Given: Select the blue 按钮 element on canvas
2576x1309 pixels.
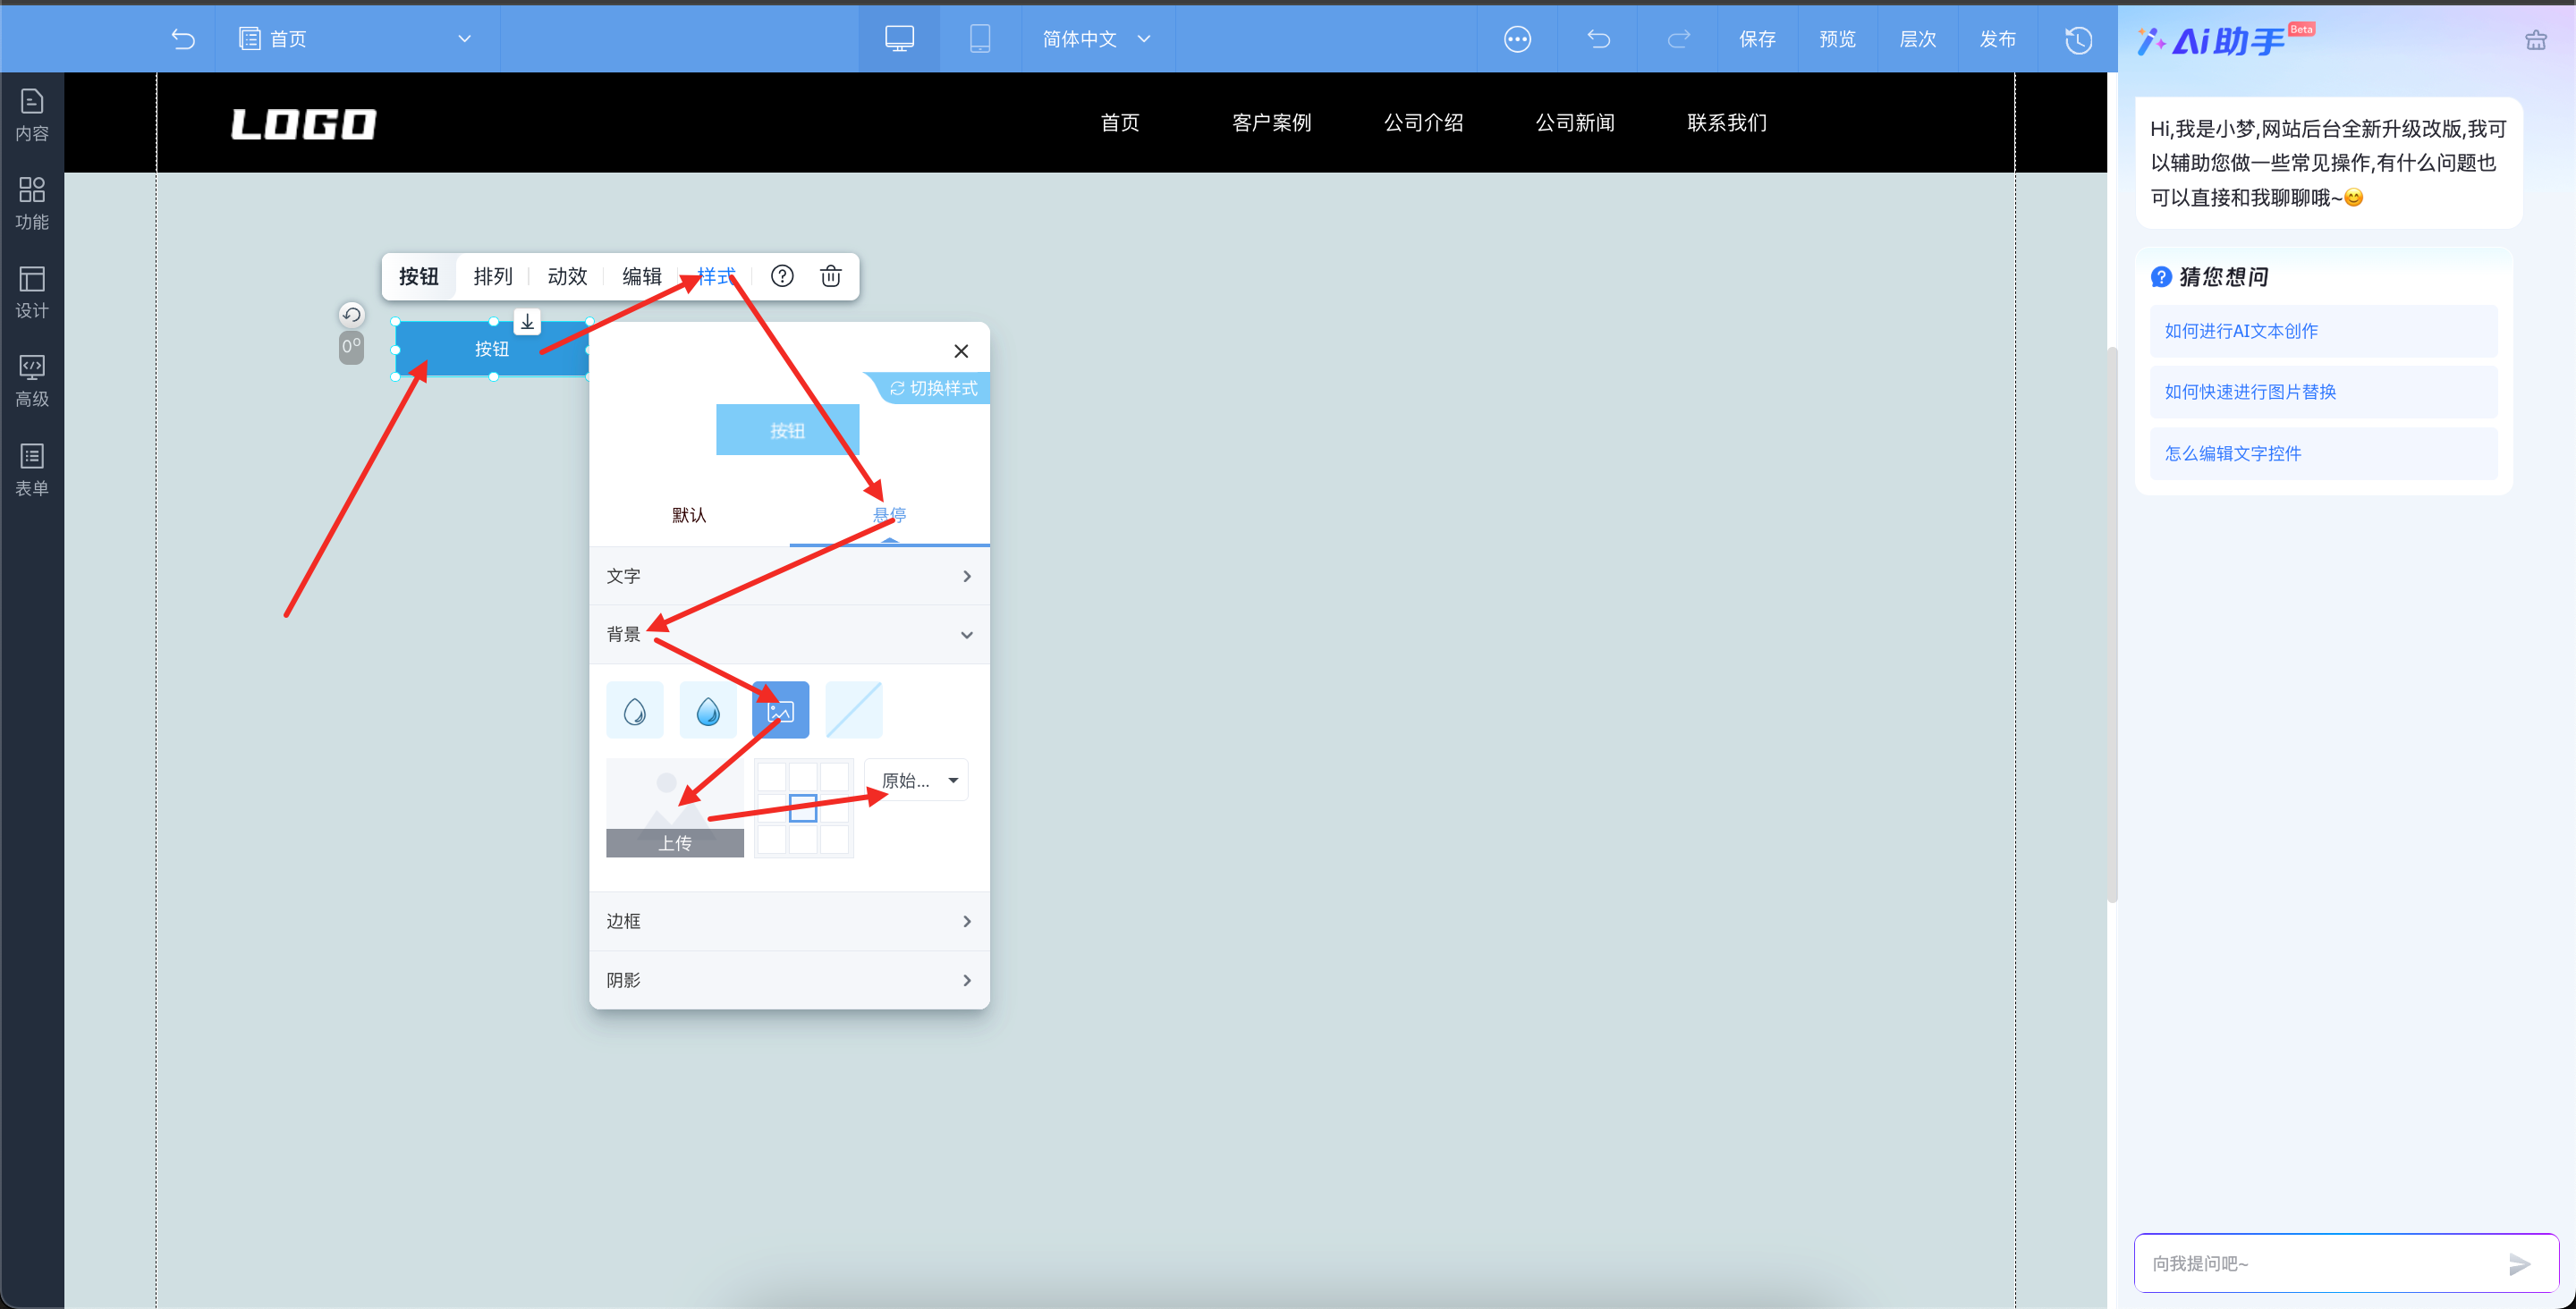Looking at the screenshot, I should coord(492,349).
